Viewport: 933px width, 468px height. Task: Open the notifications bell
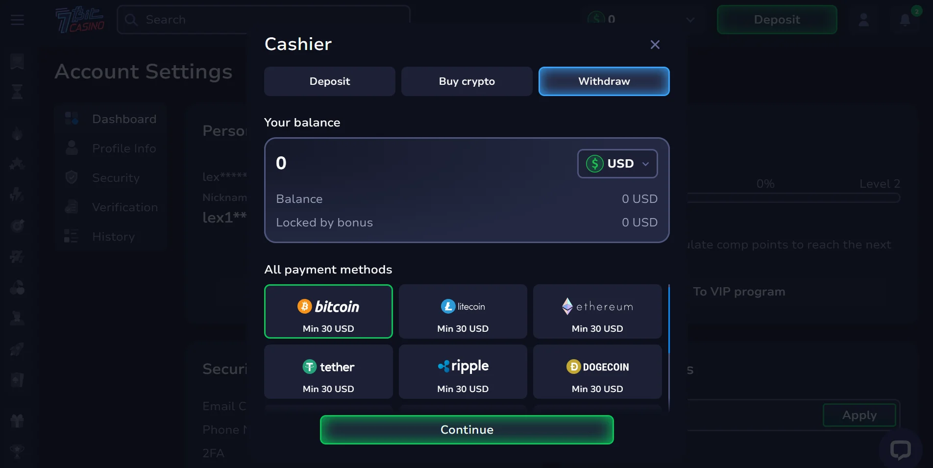(x=905, y=20)
